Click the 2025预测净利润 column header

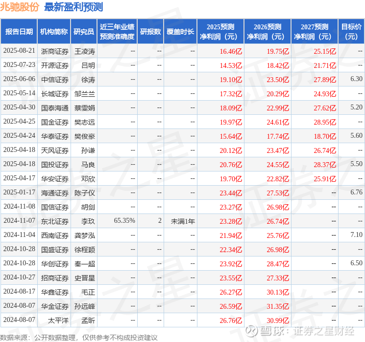coord(220,32)
